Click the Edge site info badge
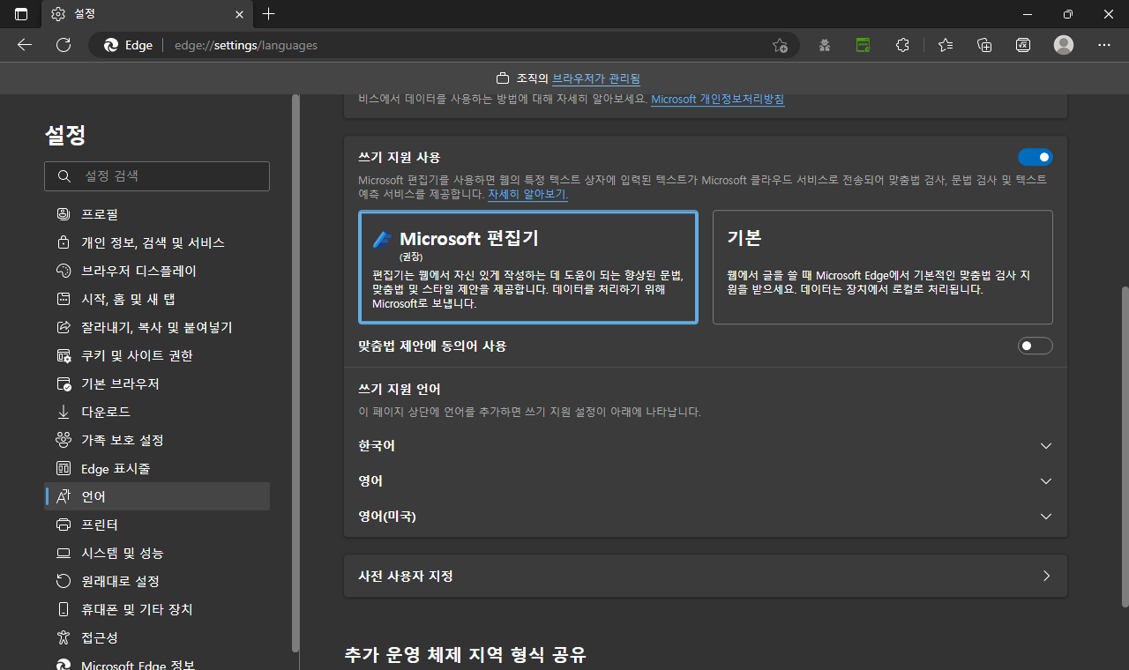 [128, 45]
